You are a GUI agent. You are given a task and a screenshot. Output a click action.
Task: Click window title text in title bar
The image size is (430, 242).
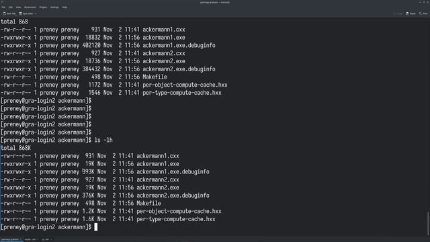(215, 2)
